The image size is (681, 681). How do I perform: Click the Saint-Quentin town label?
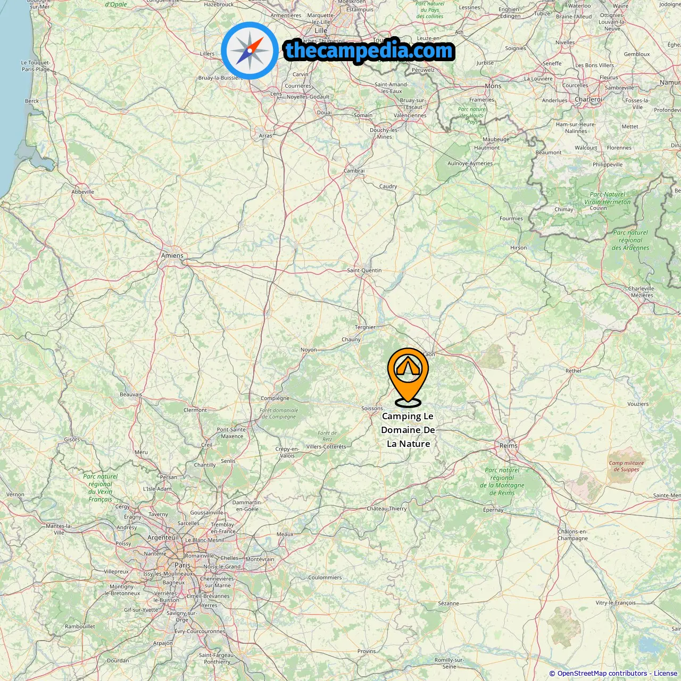pyautogui.click(x=364, y=270)
